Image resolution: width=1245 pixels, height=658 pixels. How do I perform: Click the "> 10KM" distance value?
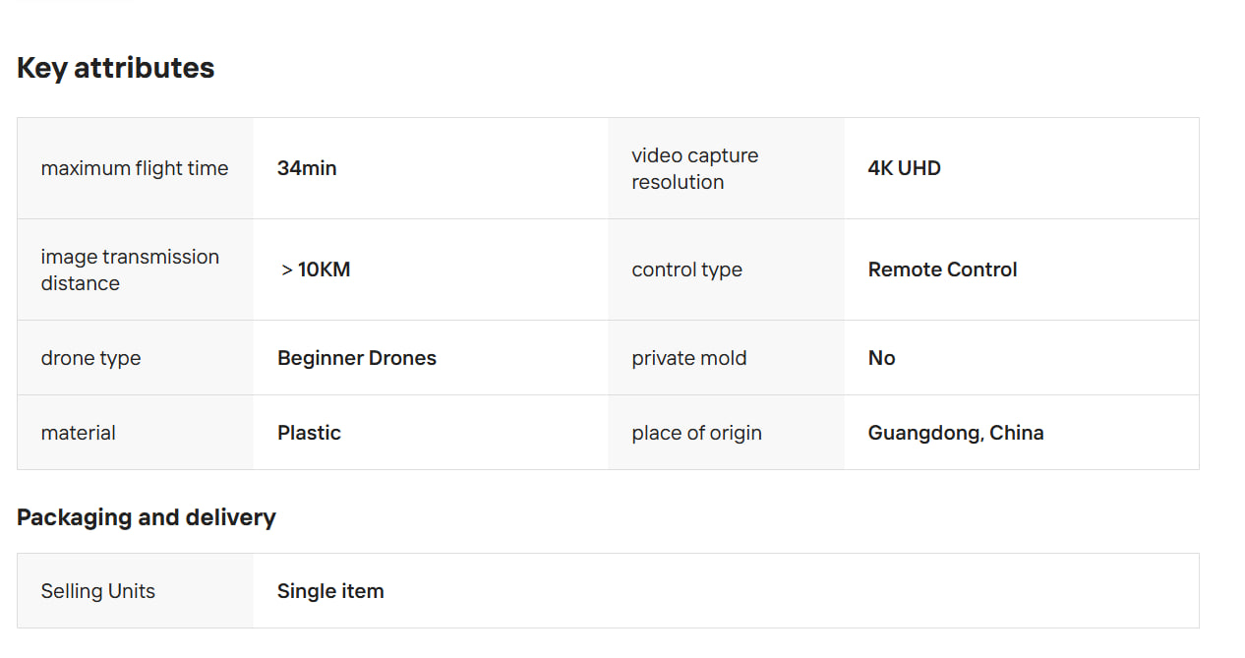tap(316, 269)
